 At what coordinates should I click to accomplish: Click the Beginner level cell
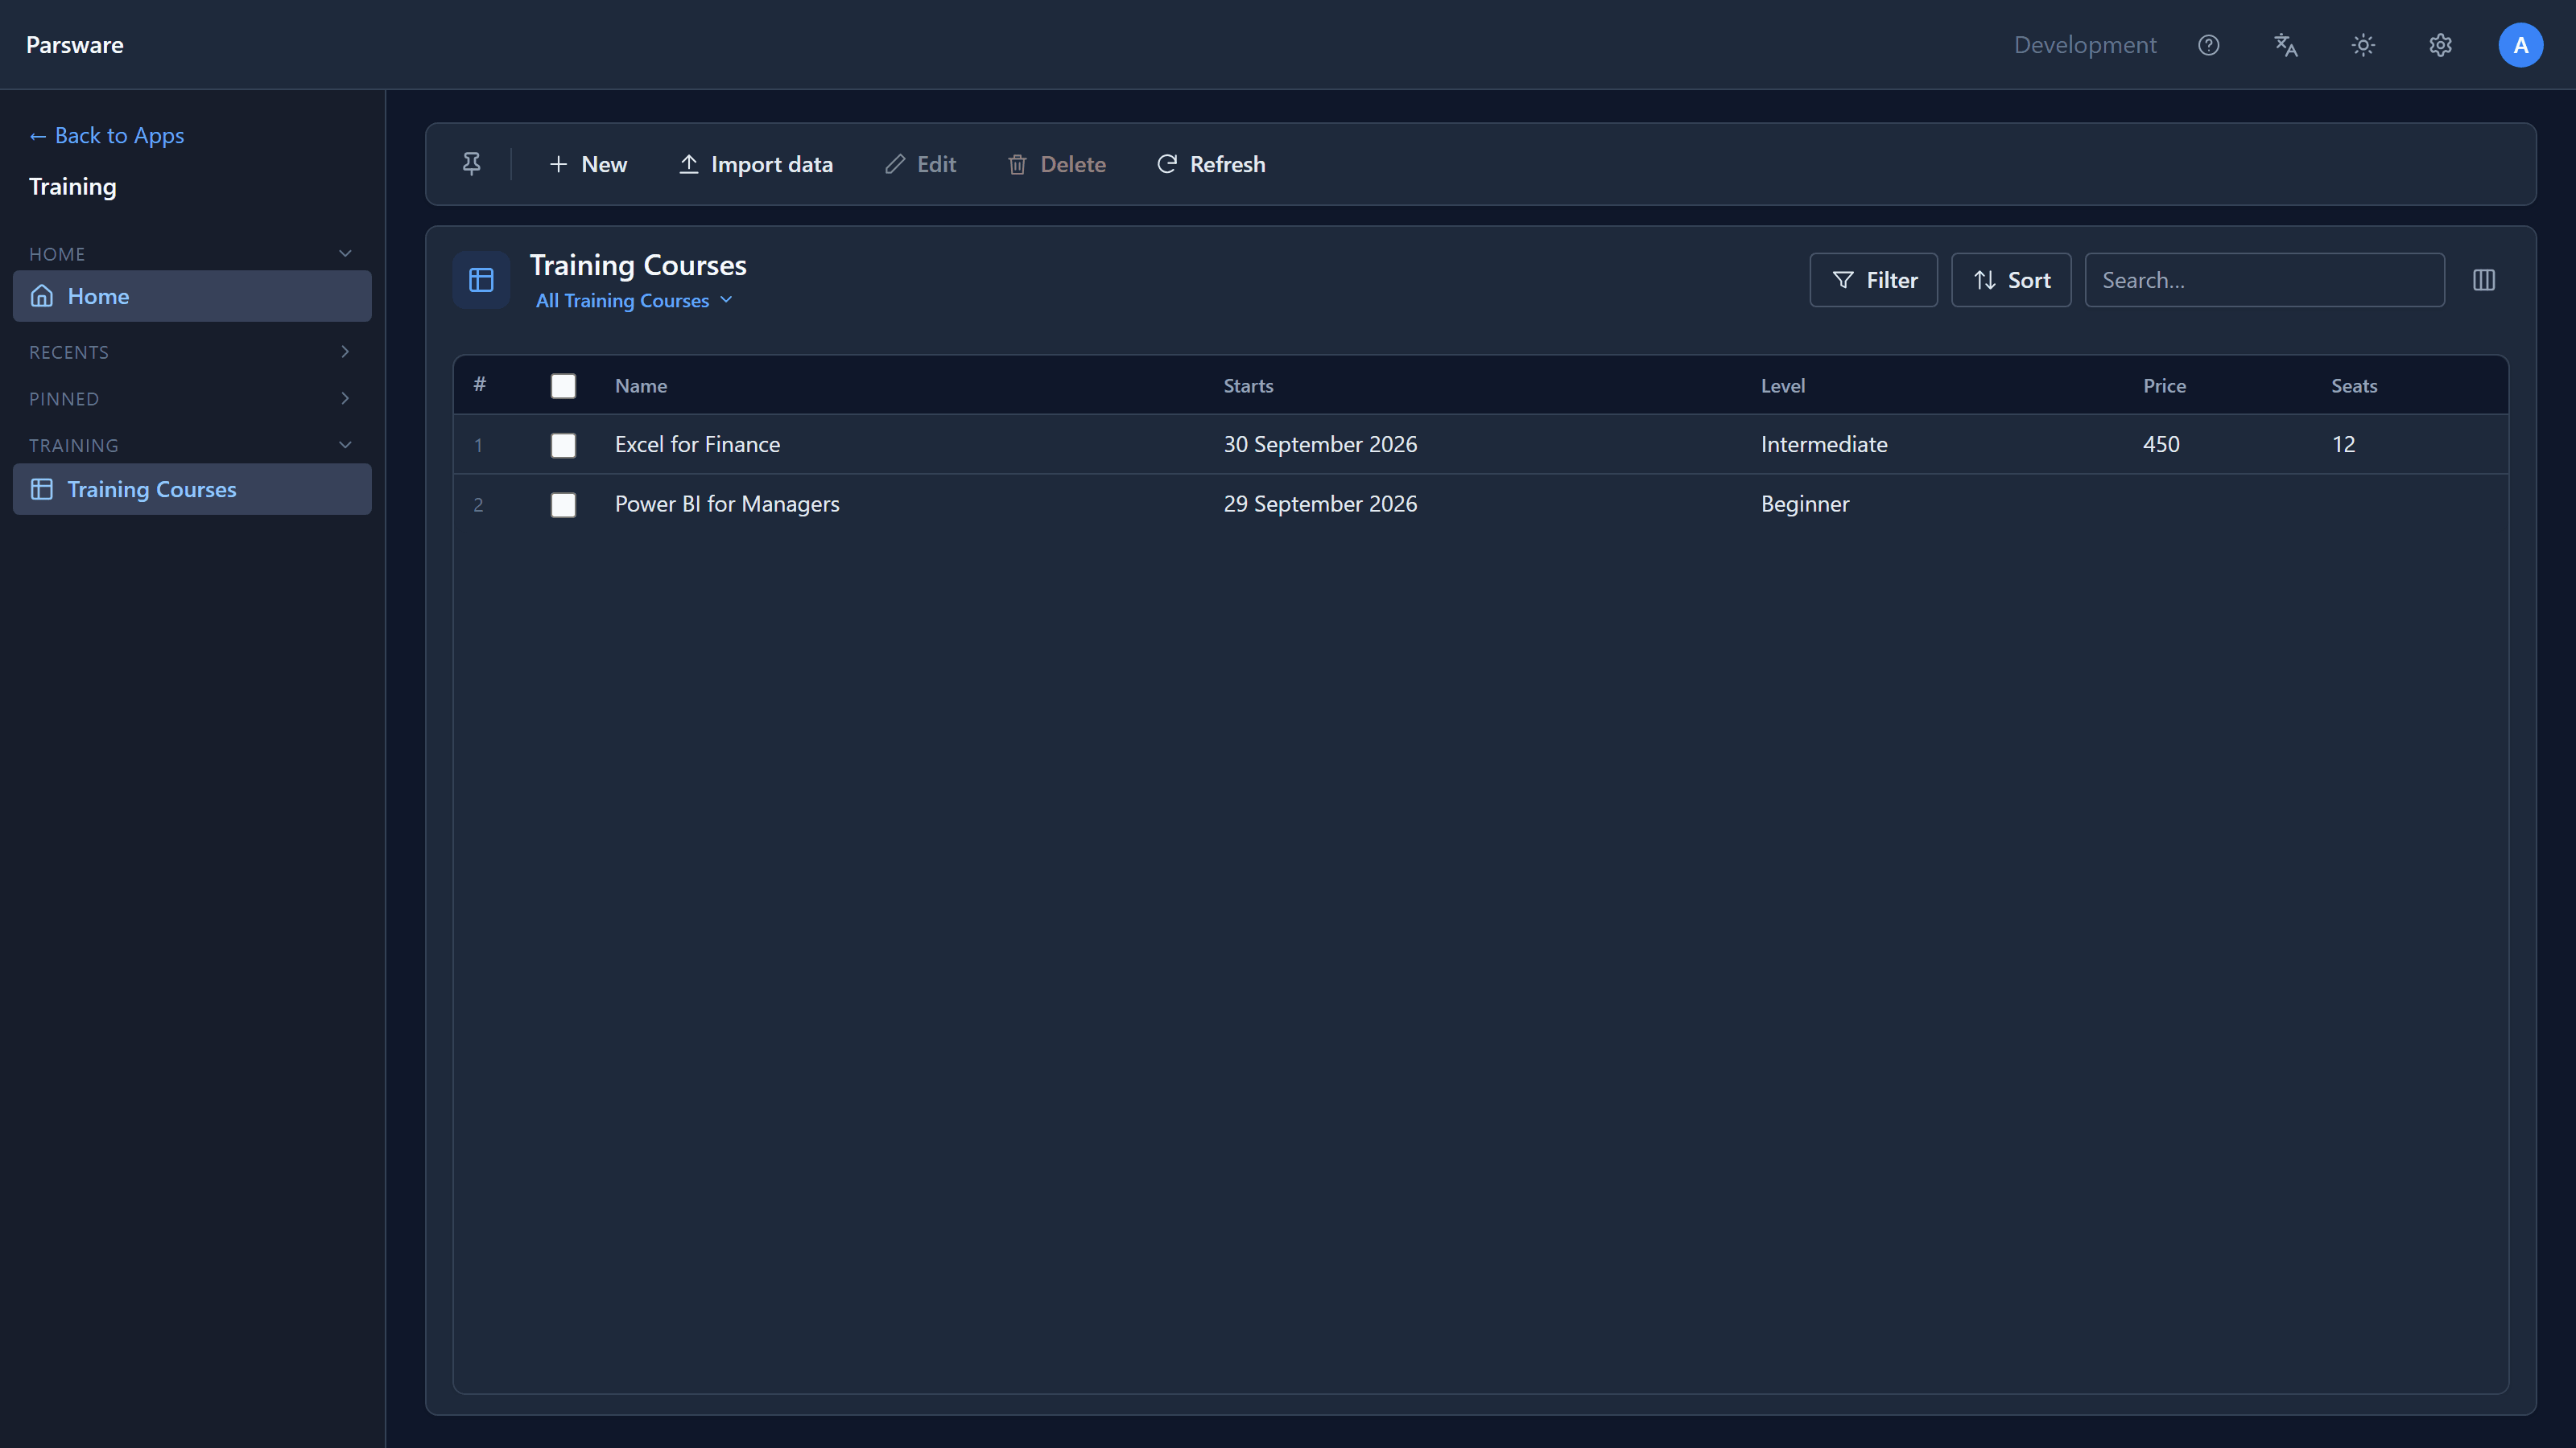[1805, 504]
